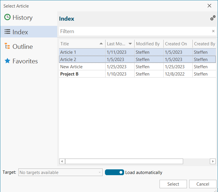Image resolution: width=218 pixels, height=192 pixels.
Task: Click the Title column sort arrow
Action: point(101,44)
